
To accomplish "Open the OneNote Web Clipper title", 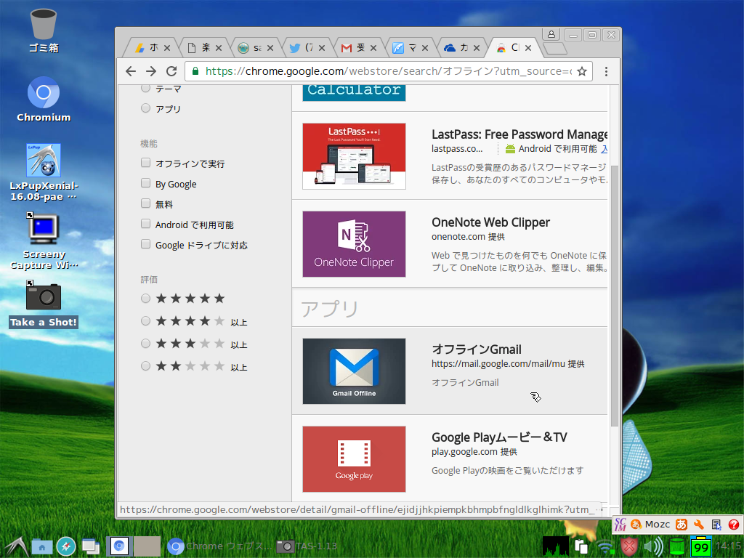I will pyautogui.click(x=490, y=222).
